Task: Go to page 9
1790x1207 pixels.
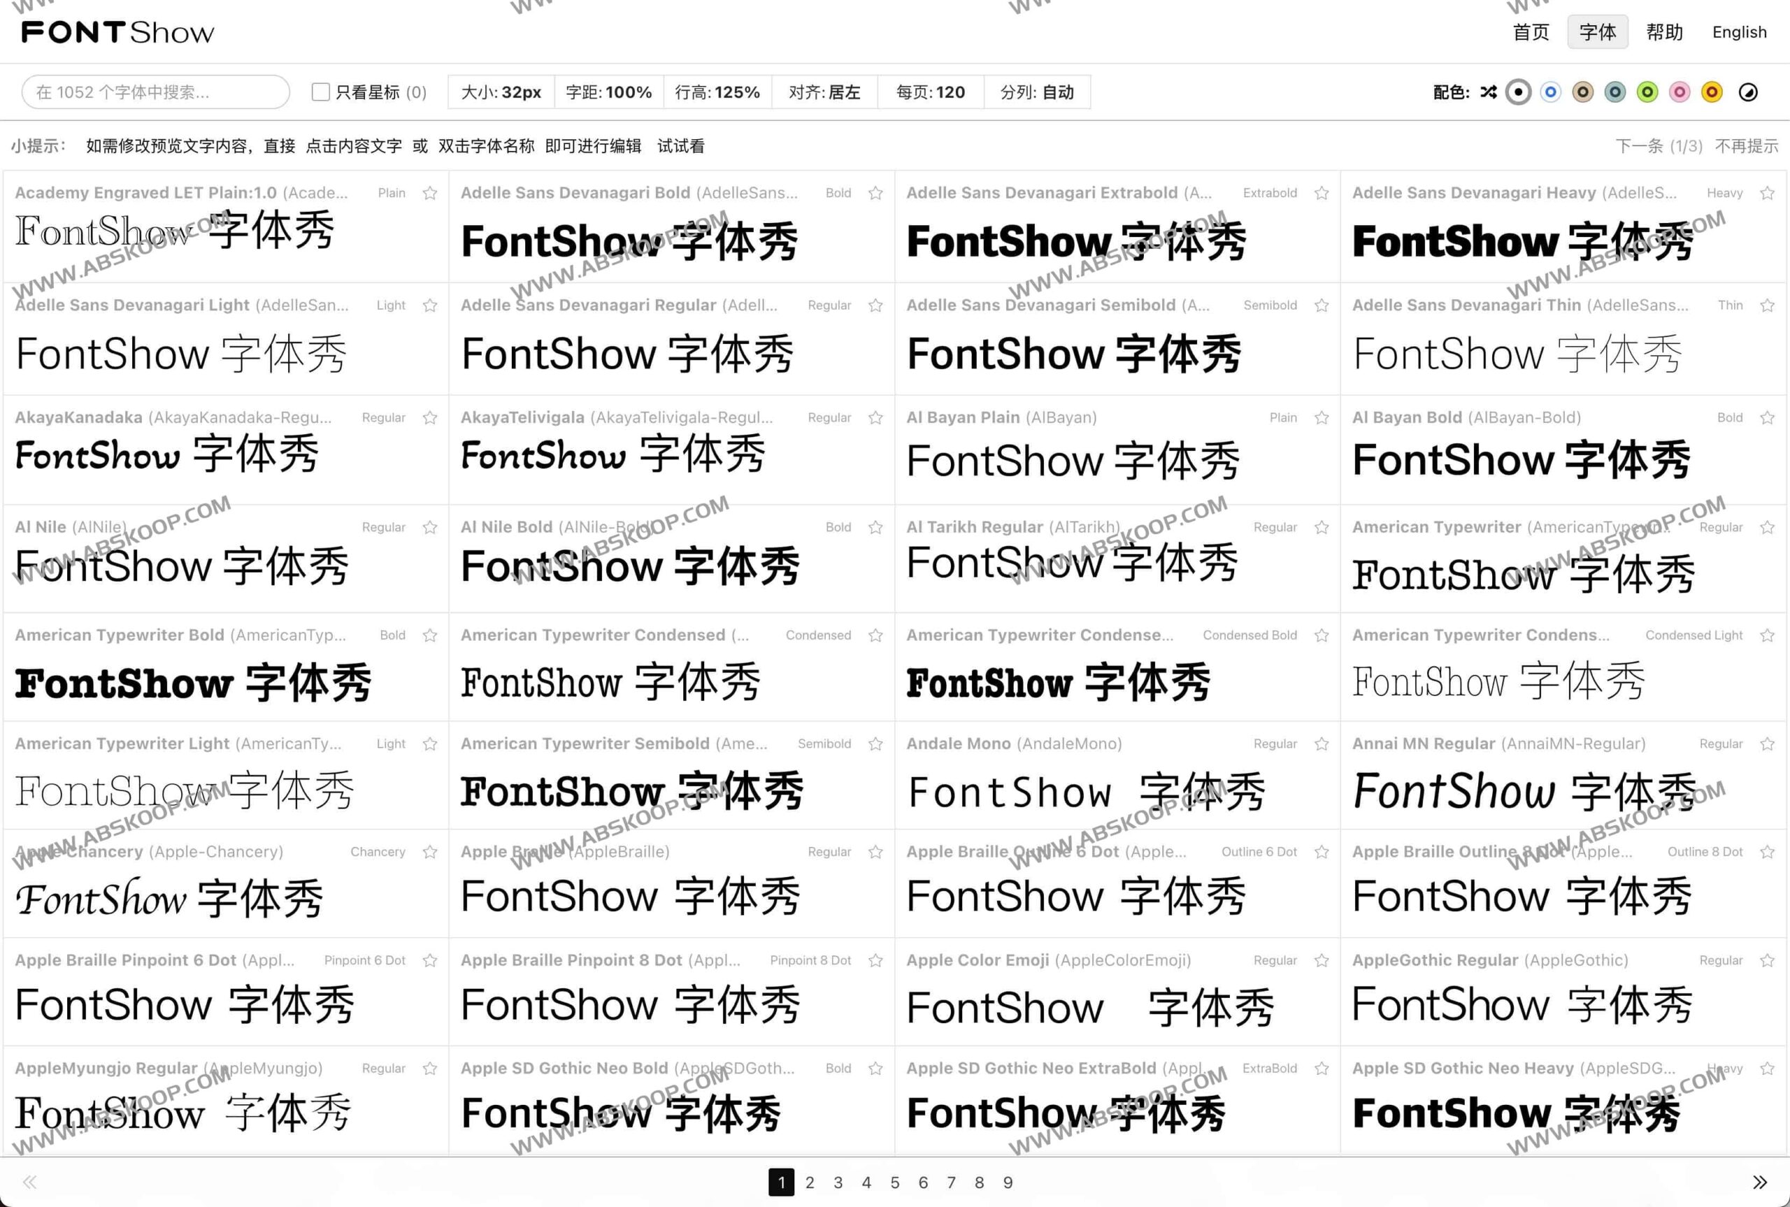Action: click(1008, 1183)
